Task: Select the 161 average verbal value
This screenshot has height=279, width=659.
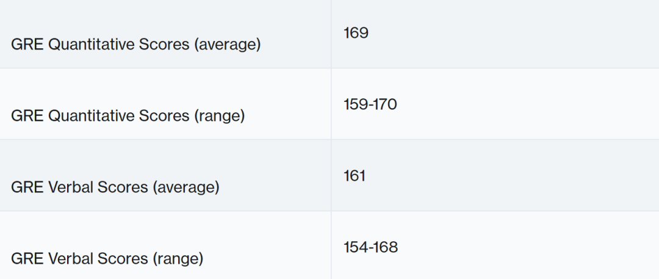Action: click(355, 176)
